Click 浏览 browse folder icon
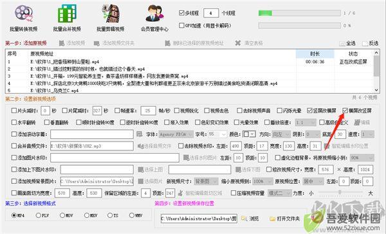 click(244, 219)
